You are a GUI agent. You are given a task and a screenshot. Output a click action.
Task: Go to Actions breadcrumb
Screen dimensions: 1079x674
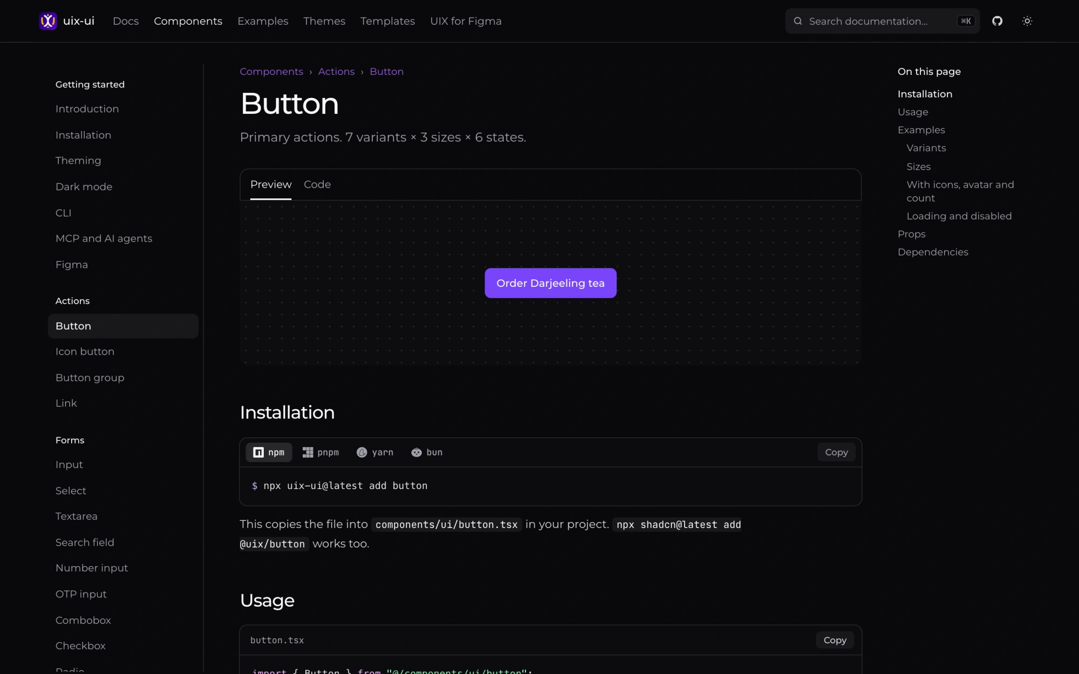pyautogui.click(x=336, y=72)
